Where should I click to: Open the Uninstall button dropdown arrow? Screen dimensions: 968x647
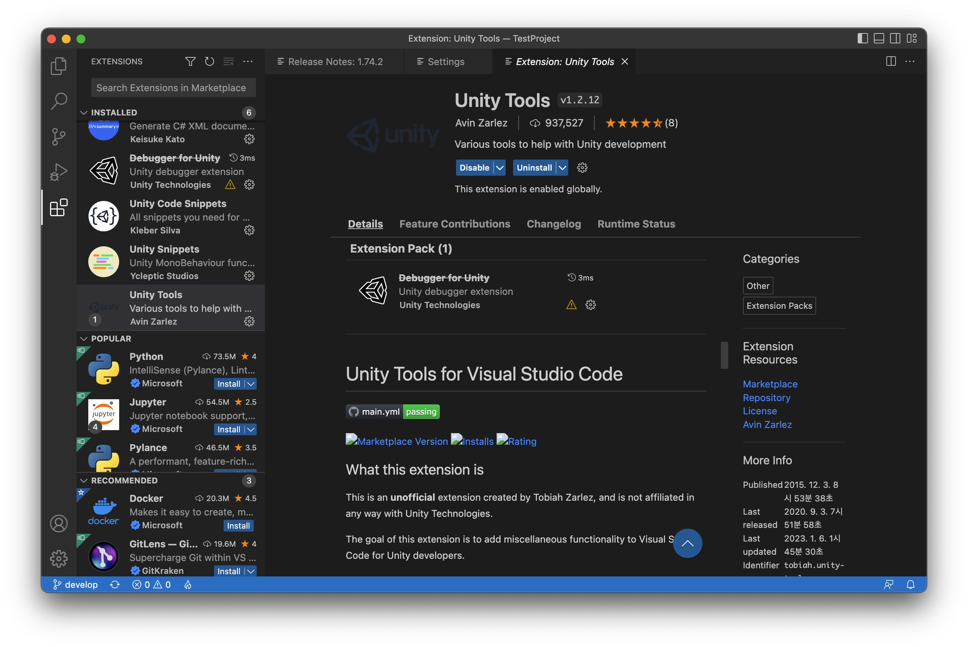click(562, 168)
